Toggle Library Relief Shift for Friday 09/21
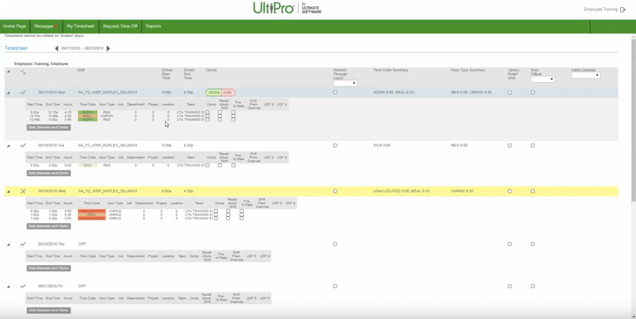The width and height of the screenshot is (636, 319). pos(510,286)
